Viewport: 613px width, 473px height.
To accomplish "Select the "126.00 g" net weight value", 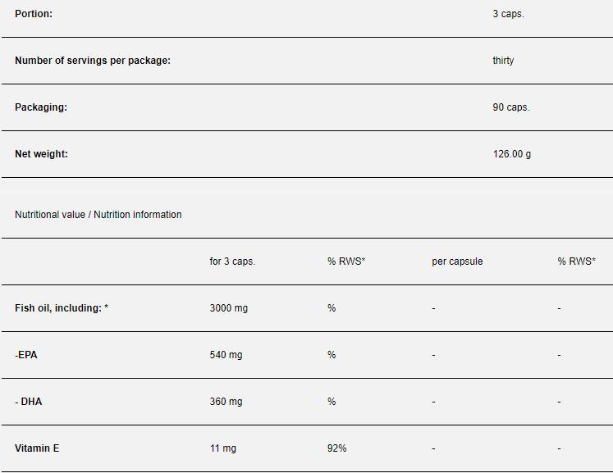I will pyautogui.click(x=512, y=154).
